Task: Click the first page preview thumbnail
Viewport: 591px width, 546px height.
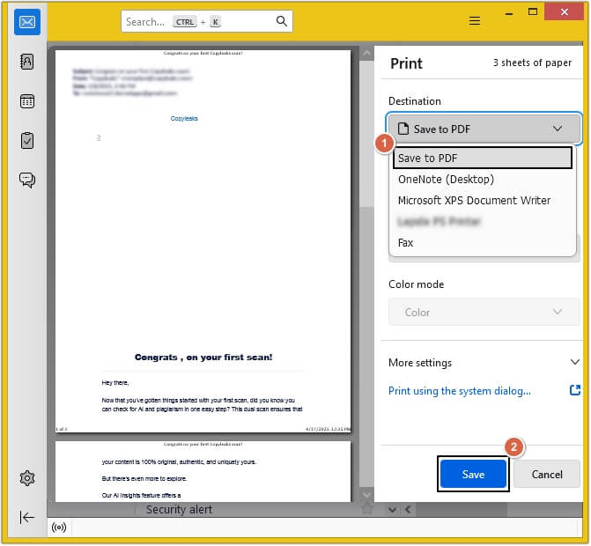Action: (203, 241)
